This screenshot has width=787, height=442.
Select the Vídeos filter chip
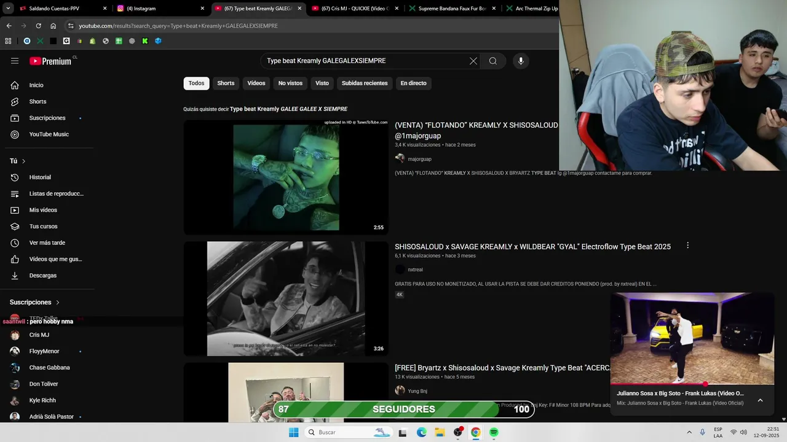coord(256,83)
